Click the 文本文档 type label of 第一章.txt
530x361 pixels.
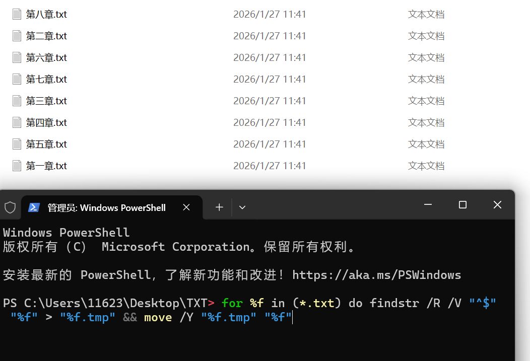click(x=426, y=165)
